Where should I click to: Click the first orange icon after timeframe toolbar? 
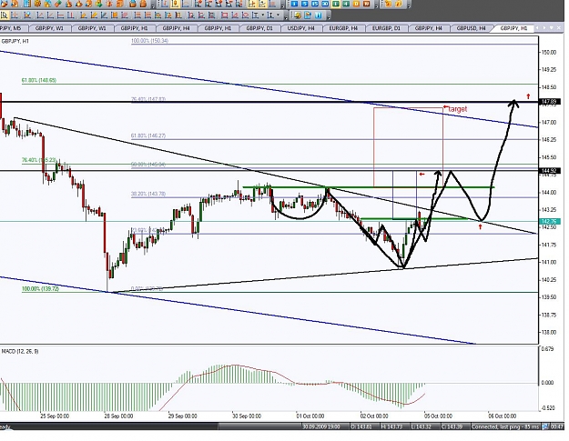[388, 4]
